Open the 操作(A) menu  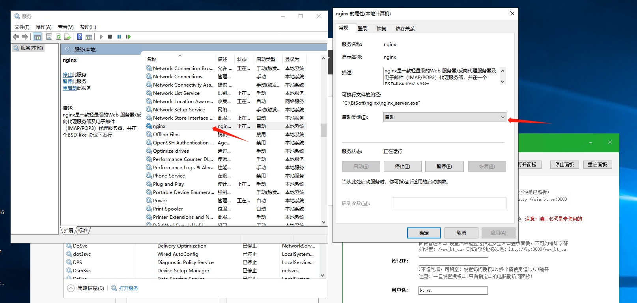(x=44, y=27)
